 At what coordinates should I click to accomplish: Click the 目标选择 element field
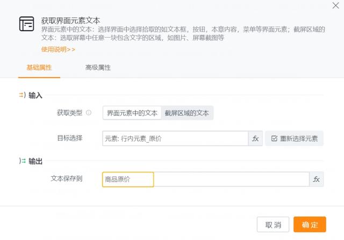click(175, 139)
